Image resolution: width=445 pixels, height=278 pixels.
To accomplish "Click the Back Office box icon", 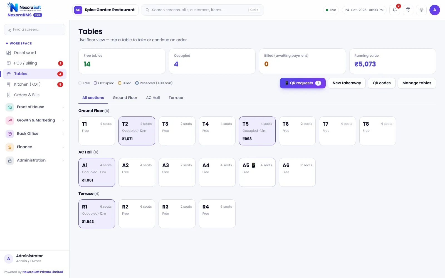I will coord(10,134).
